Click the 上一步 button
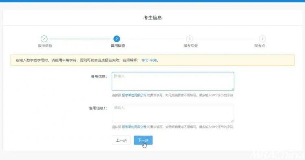The width and height of the screenshot is (305, 160). [121, 140]
